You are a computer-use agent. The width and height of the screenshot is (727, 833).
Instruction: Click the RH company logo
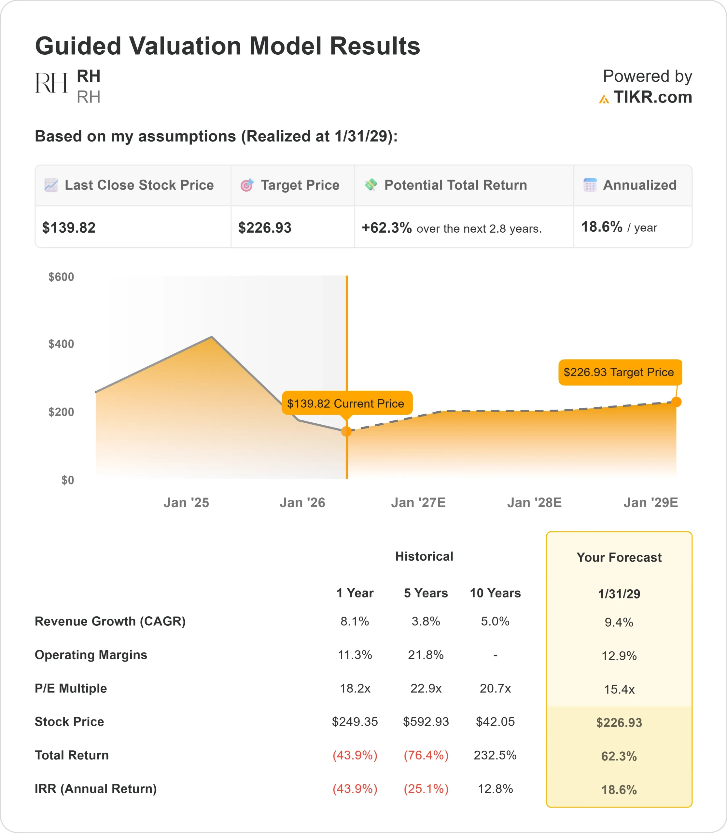click(x=51, y=83)
